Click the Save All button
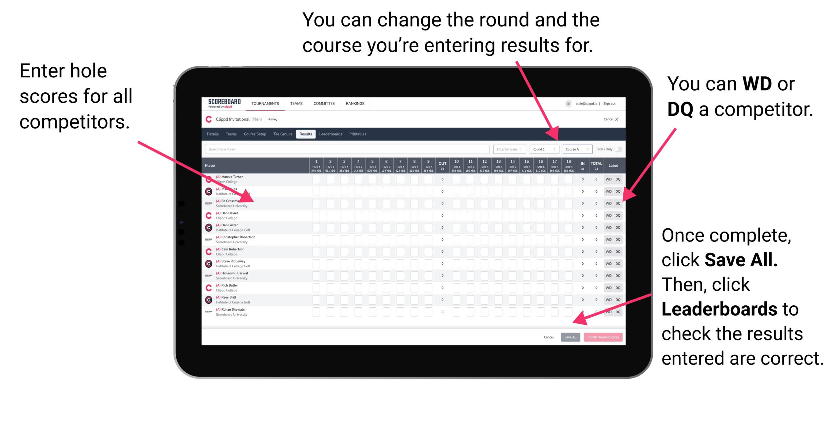This screenshot has height=443, width=824. tap(569, 337)
